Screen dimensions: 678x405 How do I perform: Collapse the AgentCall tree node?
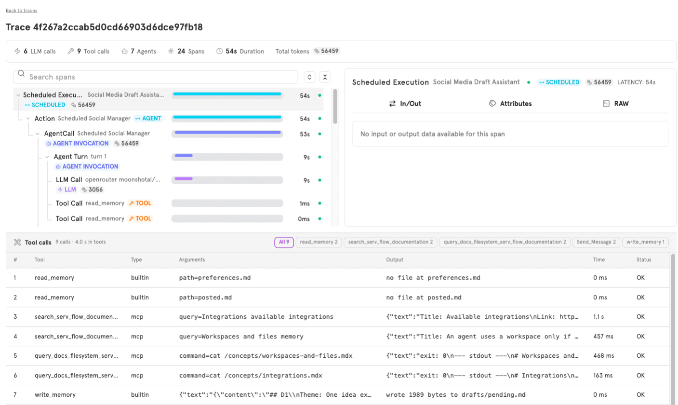tap(38, 134)
